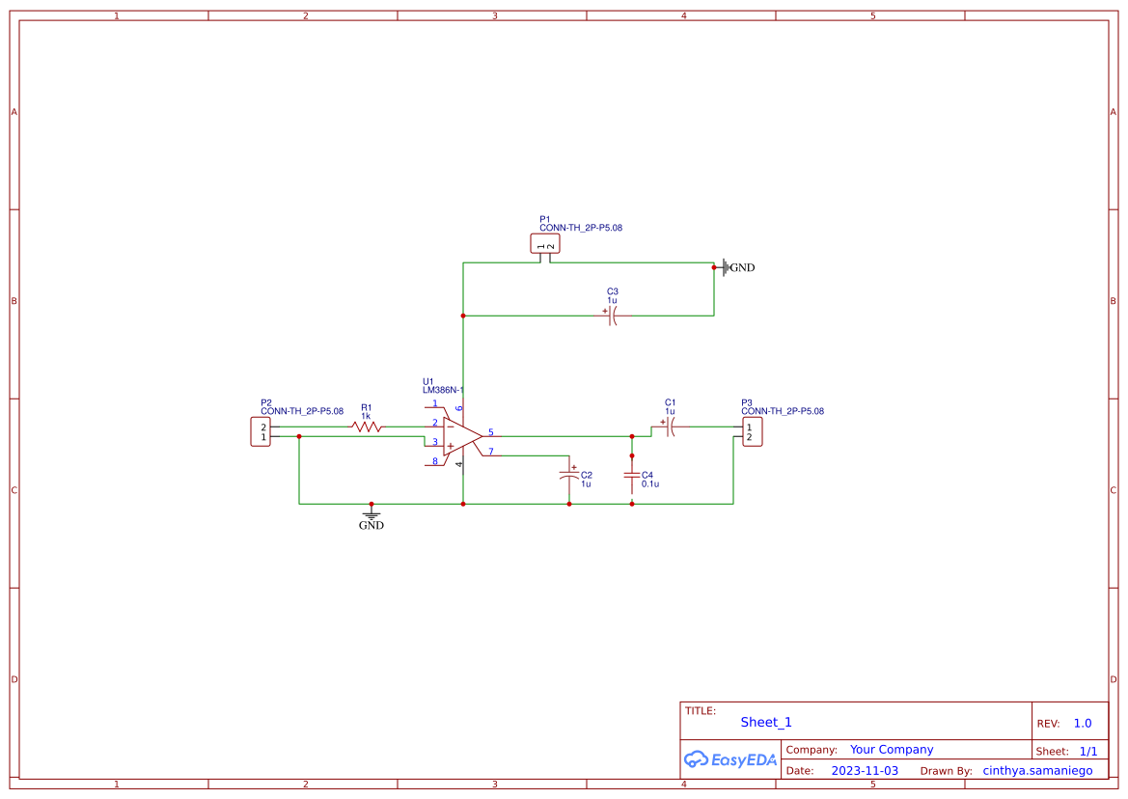Select the Sheet_1 title text

pyautogui.click(x=766, y=722)
